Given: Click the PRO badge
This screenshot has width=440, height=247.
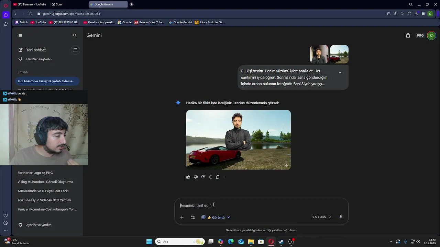Looking at the screenshot, I should (420, 36).
